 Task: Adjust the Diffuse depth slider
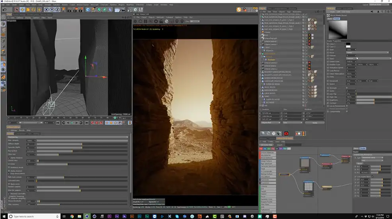click(82, 144)
